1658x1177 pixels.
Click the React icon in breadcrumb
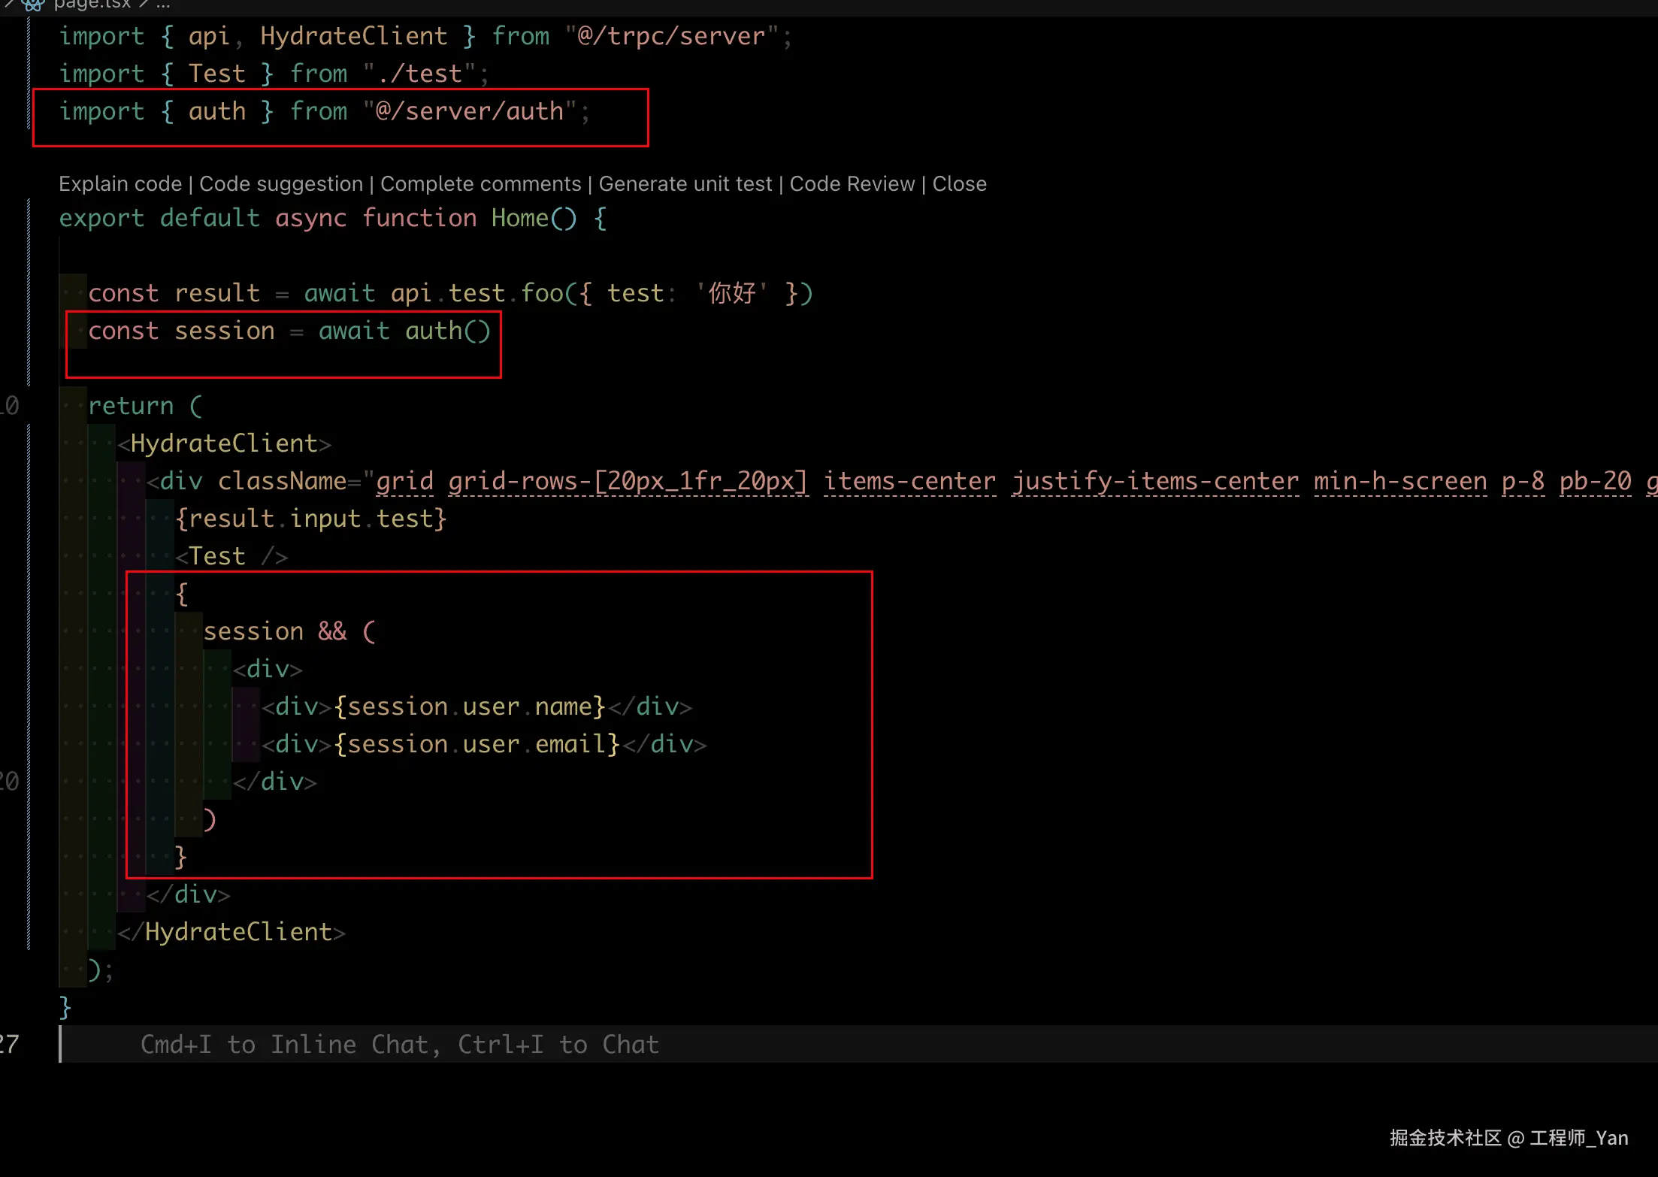click(x=32, y=5)
